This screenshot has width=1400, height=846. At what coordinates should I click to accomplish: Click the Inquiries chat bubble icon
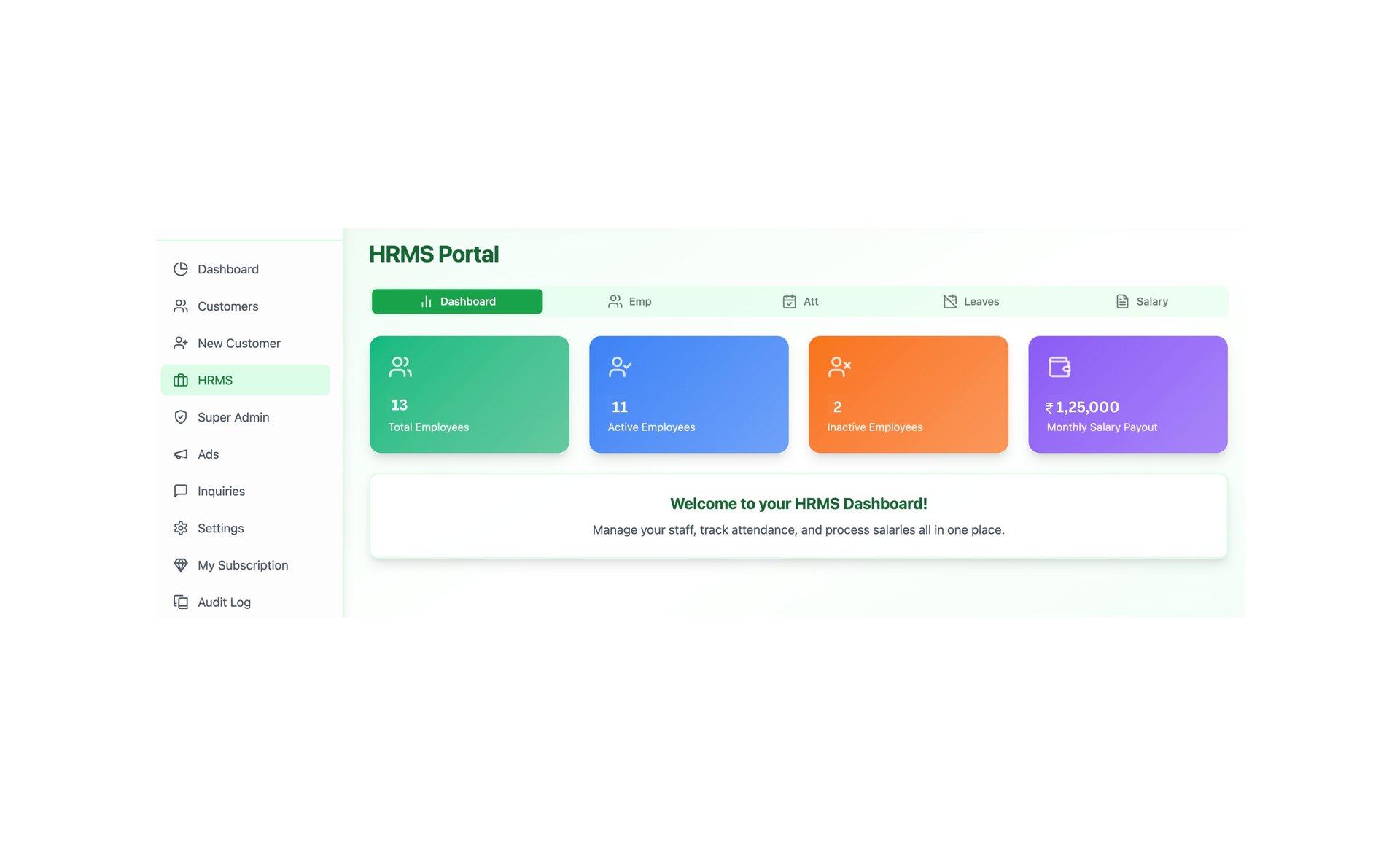[180, 491]
